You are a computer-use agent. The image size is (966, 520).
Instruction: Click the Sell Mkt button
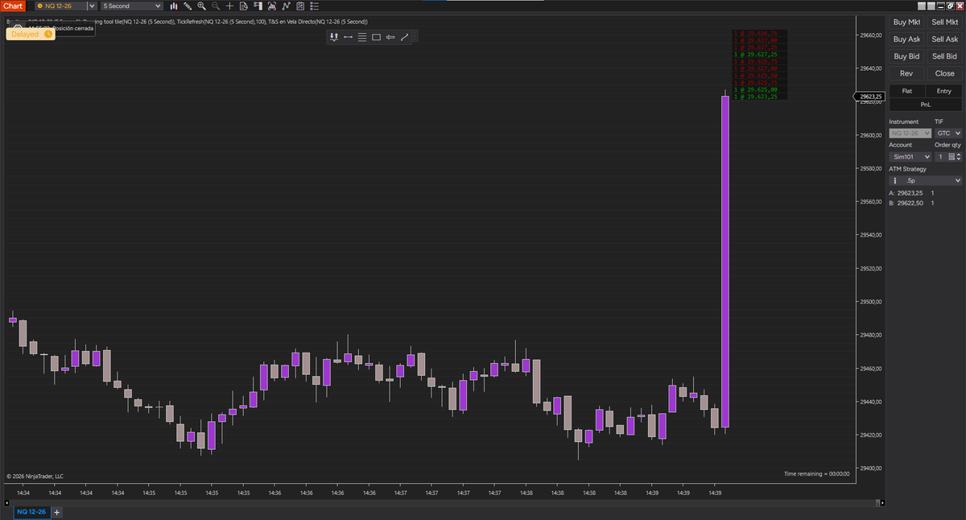click(945, 22)
